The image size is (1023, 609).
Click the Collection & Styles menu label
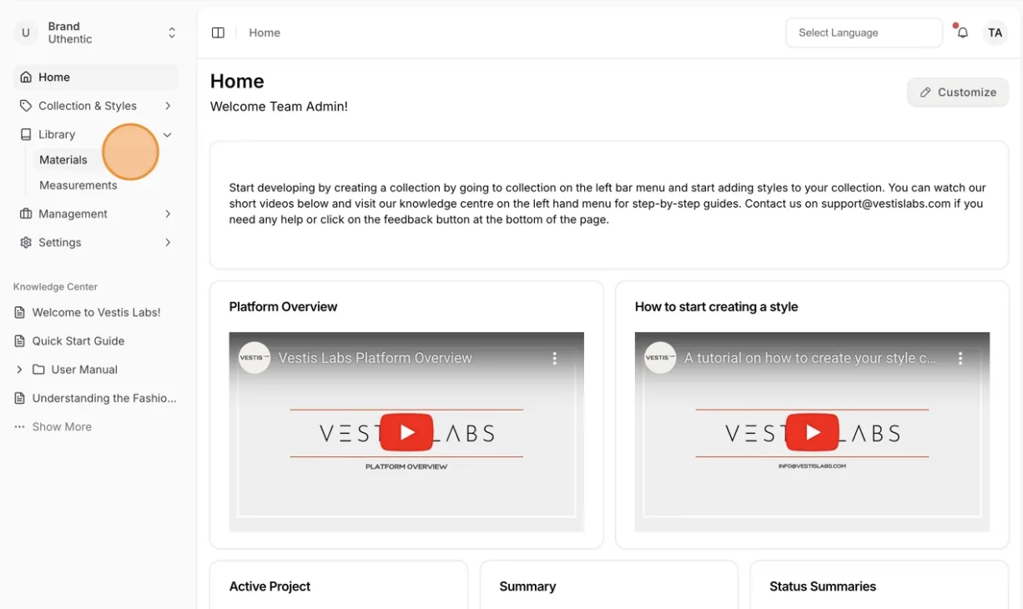coord(88,106)
